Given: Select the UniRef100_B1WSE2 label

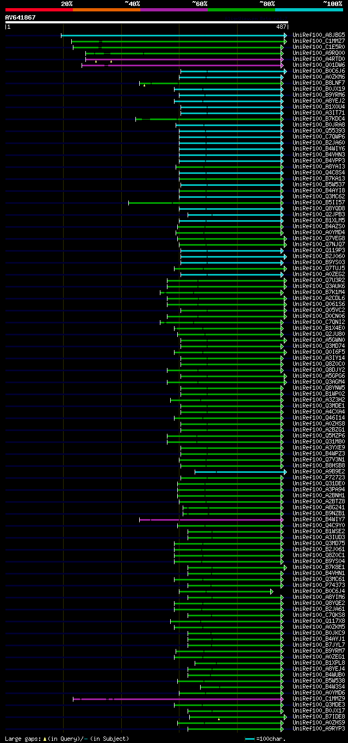Looking at the screenshot, I should pos(319,532).
